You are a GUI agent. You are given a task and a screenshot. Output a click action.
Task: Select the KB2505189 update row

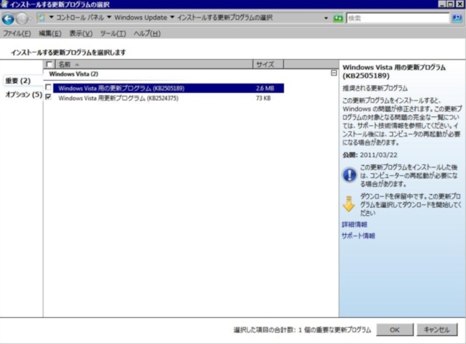click(168, 88)
